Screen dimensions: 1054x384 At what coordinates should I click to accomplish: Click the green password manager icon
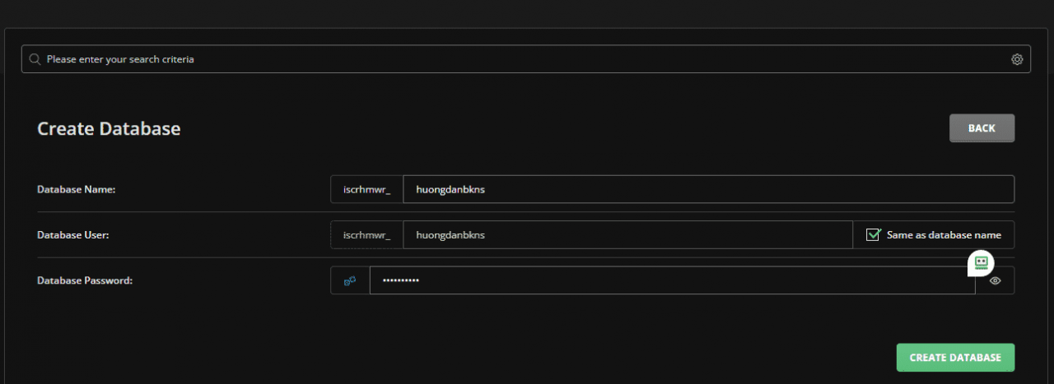coord(980,262)
